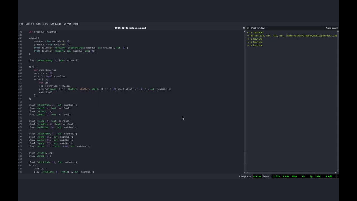This screenshot has width=357, height=201.
Task: Click the playP.(\rumble, 14 line
Action: click(52, 124)
